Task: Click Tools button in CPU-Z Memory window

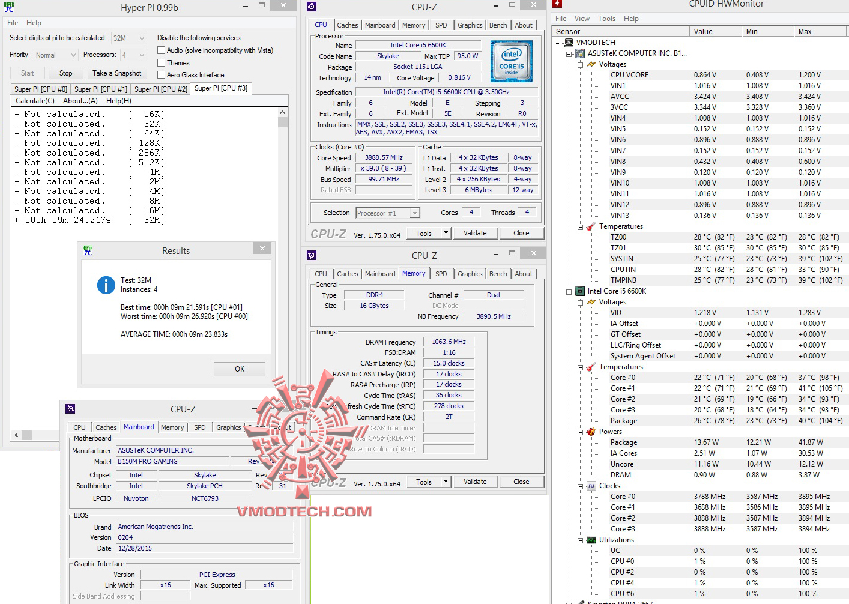Action: [x=424, y=482]
